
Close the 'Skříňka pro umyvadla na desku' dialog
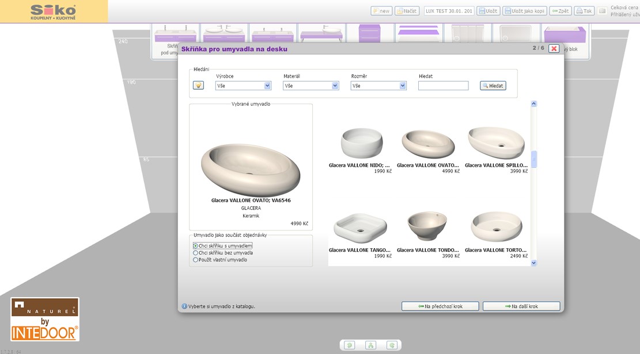554,48
